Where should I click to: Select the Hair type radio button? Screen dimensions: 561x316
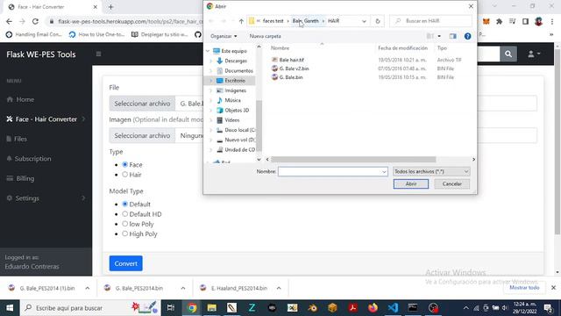coord(124,175)
